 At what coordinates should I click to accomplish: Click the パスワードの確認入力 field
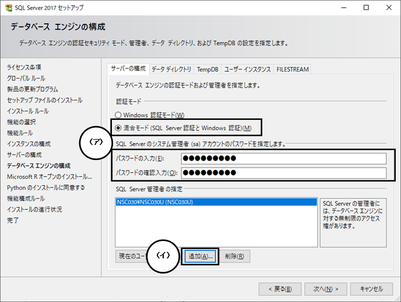[284, 173]
